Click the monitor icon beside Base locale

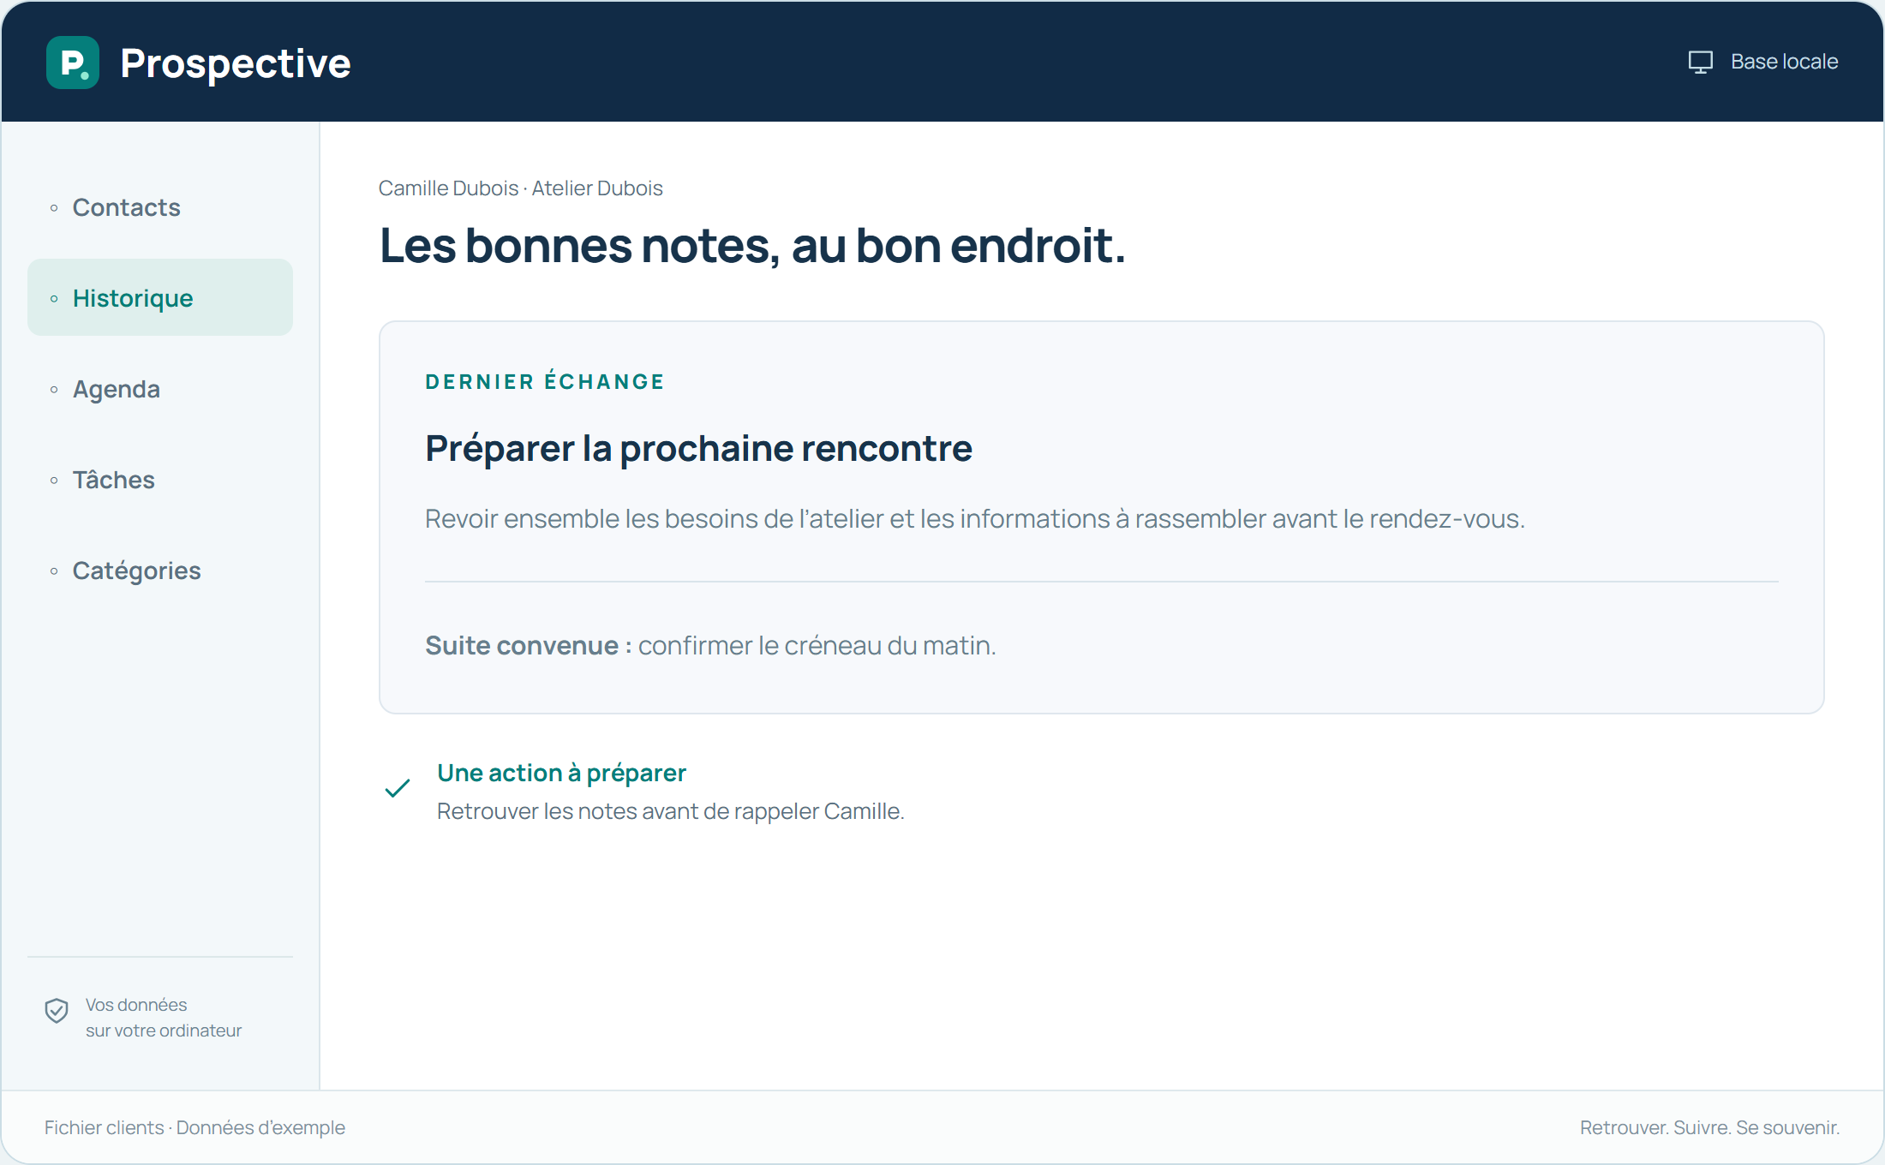point(1700,62)
